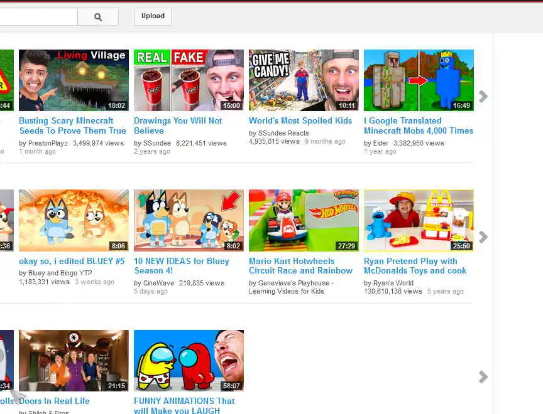543x414 pixels.
Task: Visit SSundee channel under Drawings video
Action: tap(157, 143)
